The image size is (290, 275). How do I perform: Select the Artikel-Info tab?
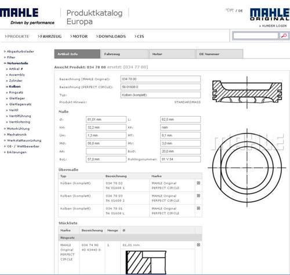point(77,54)
